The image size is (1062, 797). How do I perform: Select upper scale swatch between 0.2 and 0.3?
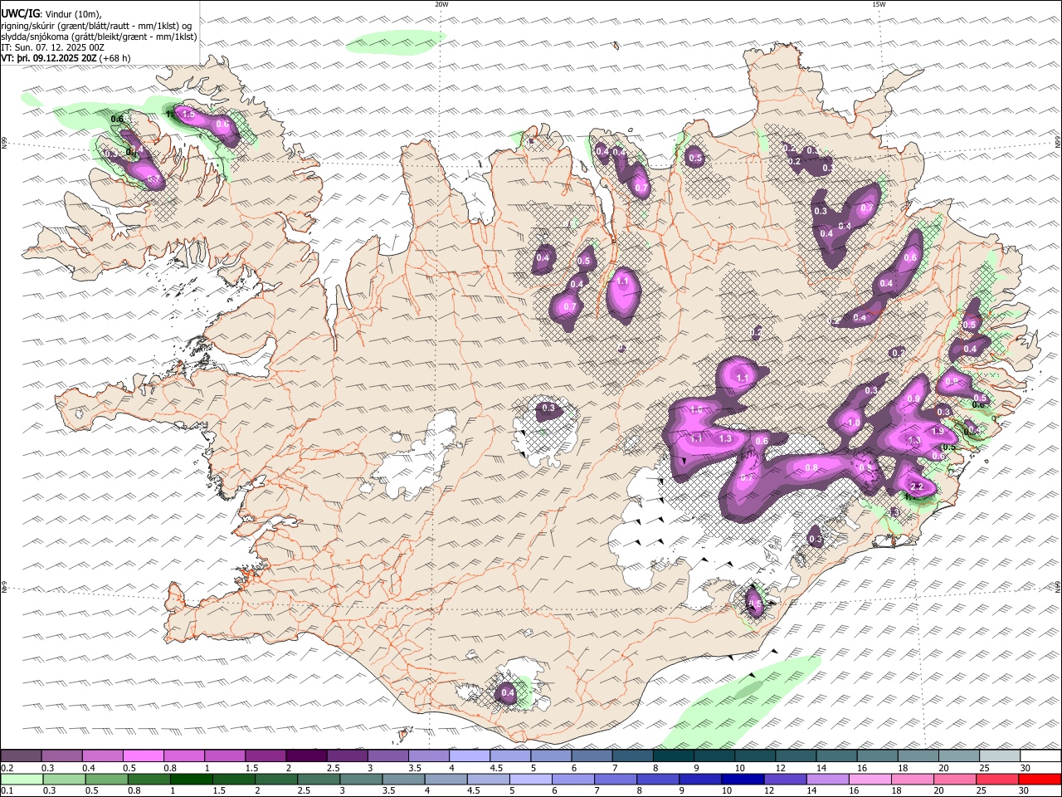pyautogui.click(x=21, y=756)
